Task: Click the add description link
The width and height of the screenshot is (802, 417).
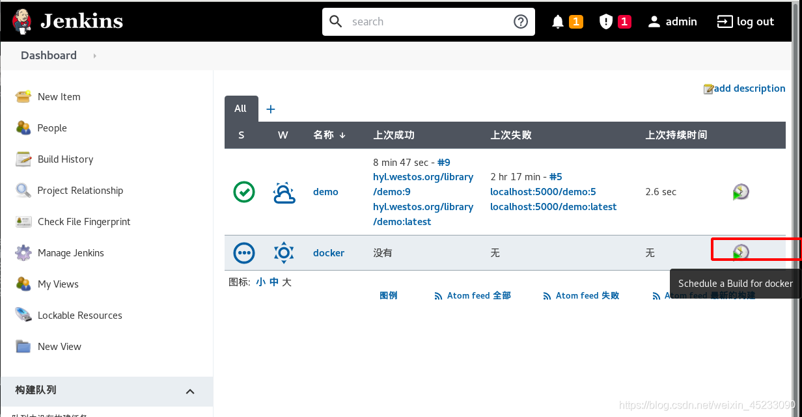Action: pyautogui.click(x=750, y=88)
